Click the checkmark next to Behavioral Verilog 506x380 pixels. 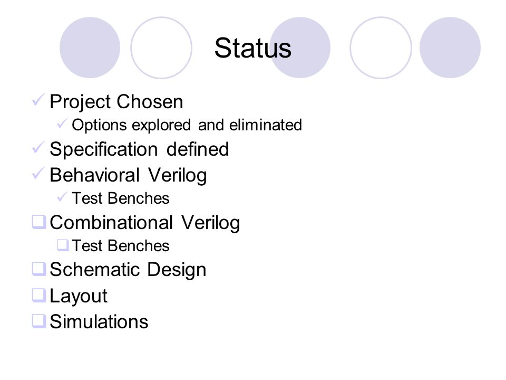pyautogui.click(x=38, y=174)
